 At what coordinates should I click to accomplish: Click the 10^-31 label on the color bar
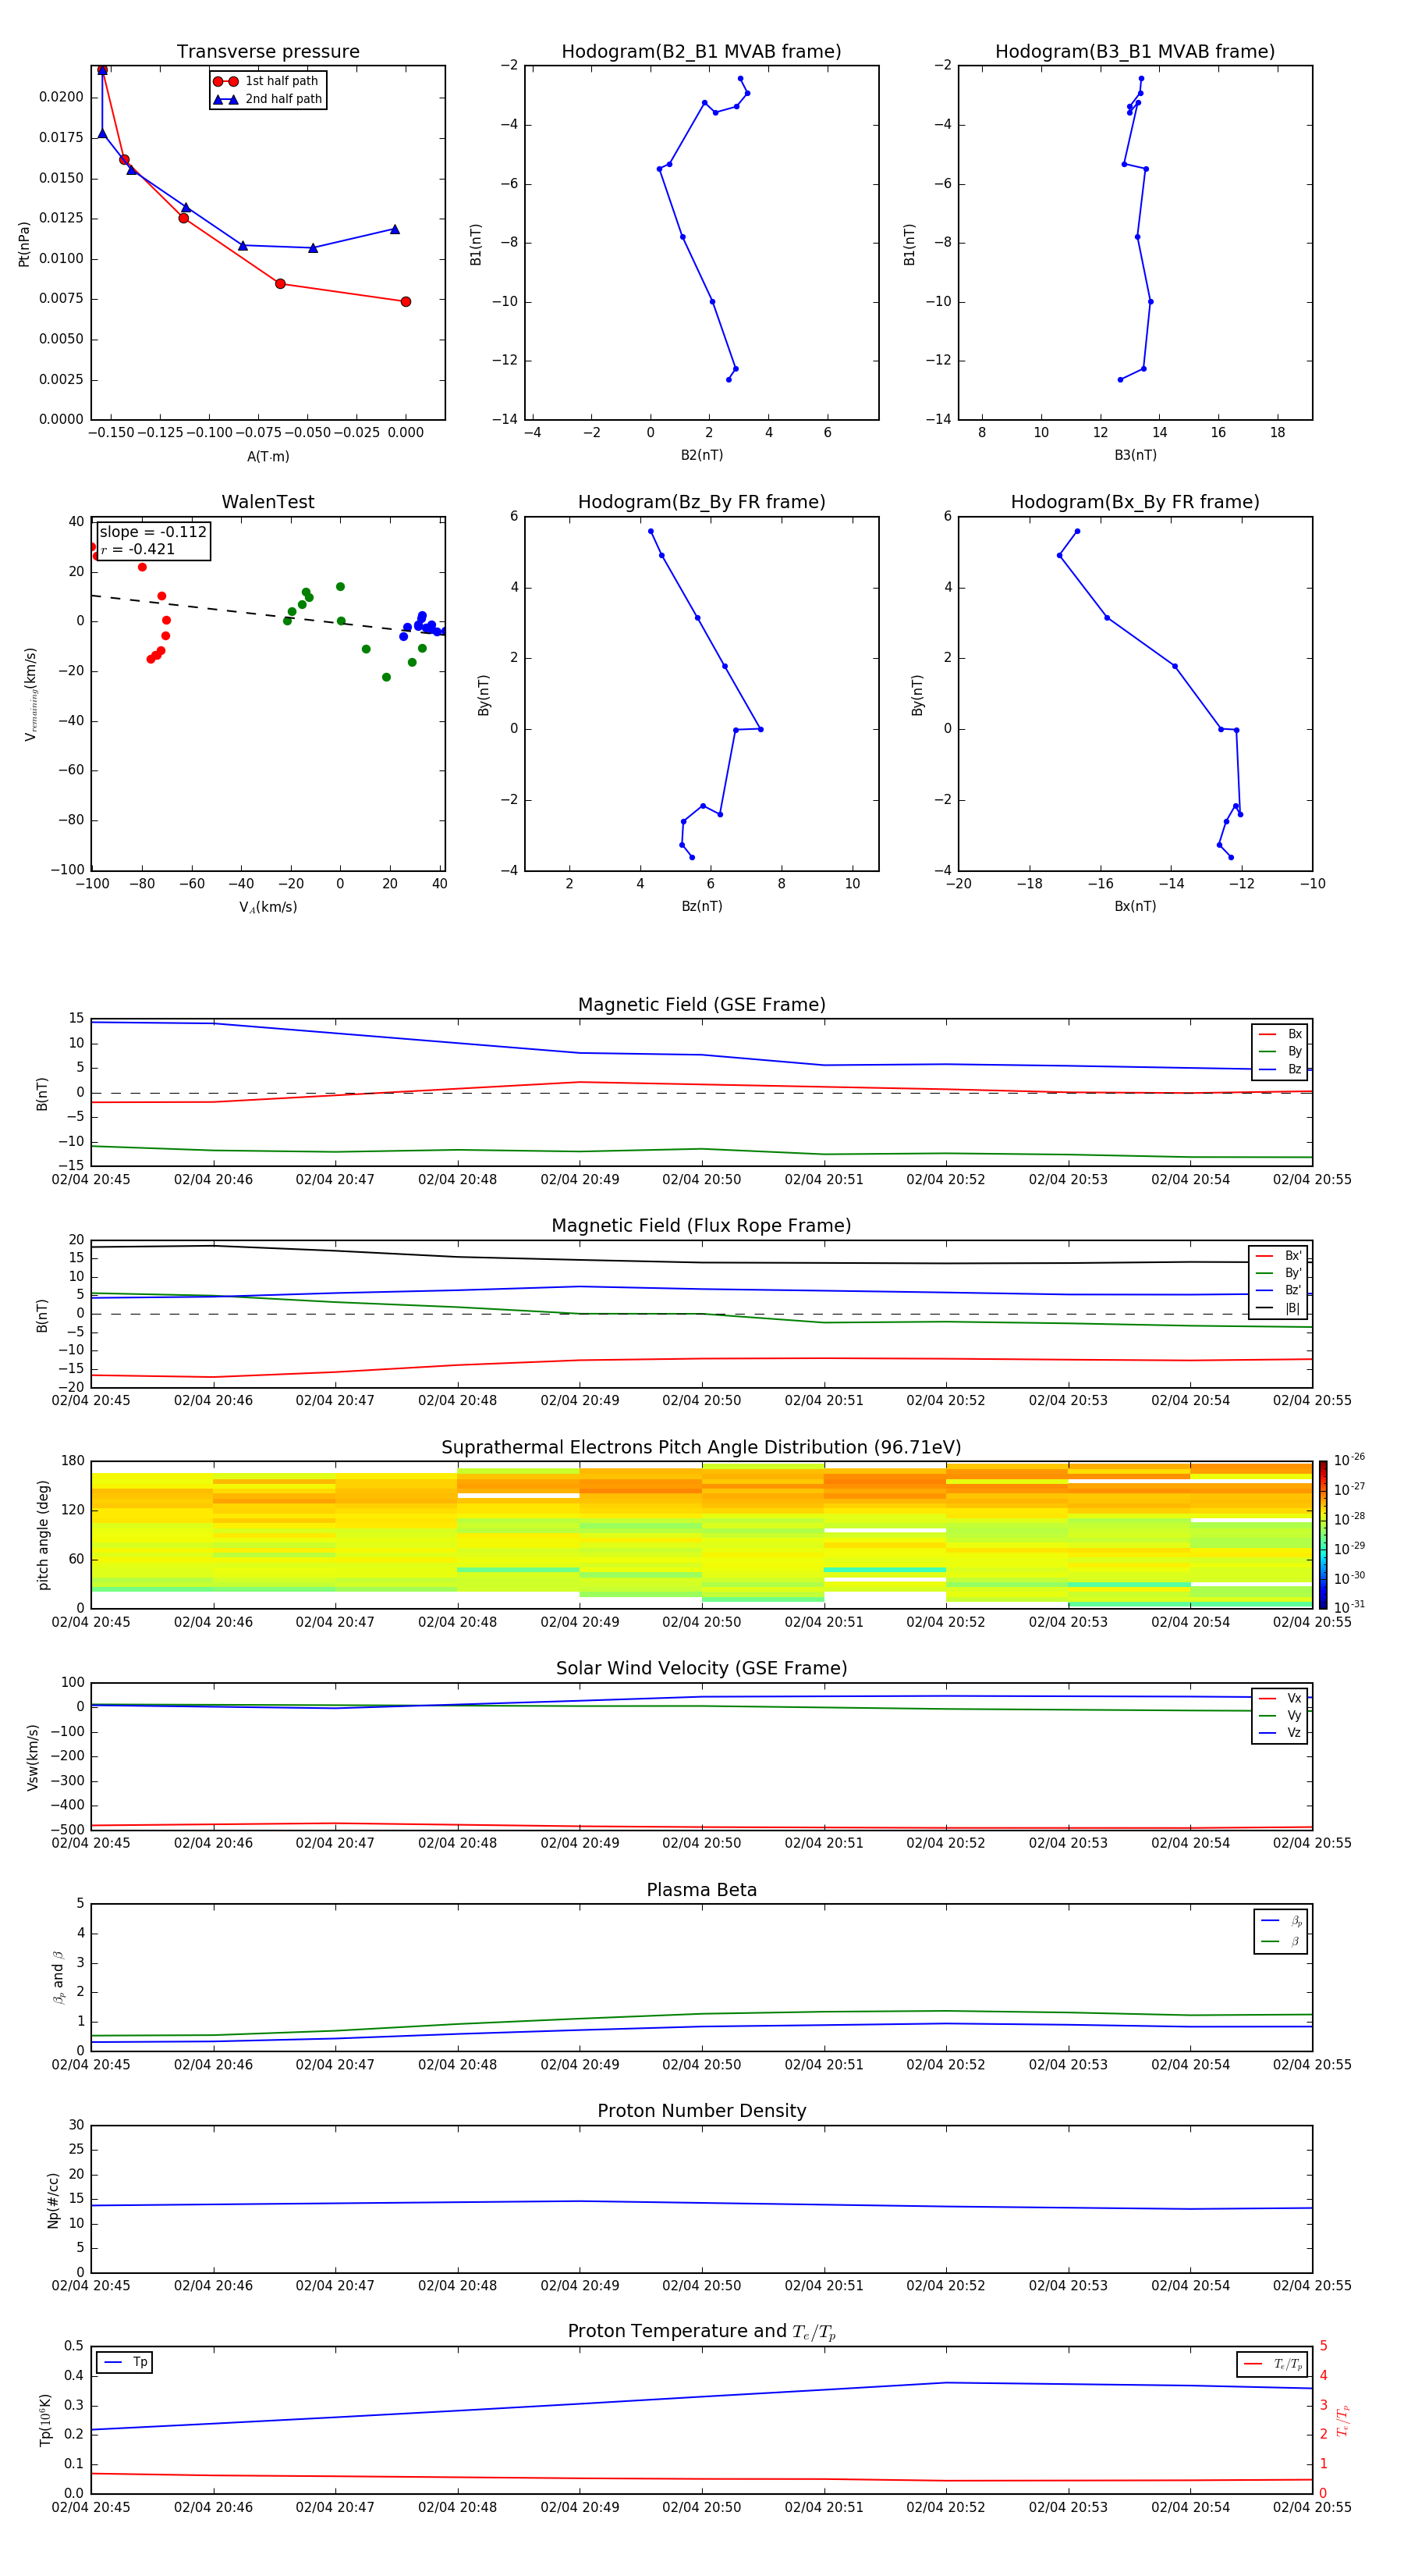(1349, 1607)
